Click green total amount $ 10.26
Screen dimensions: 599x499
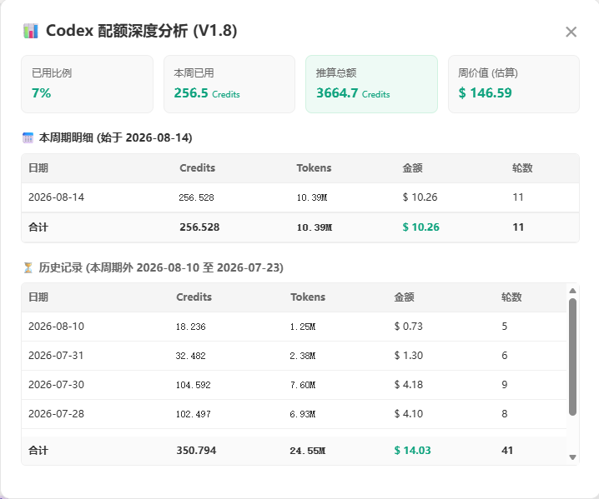click(420, 227)
